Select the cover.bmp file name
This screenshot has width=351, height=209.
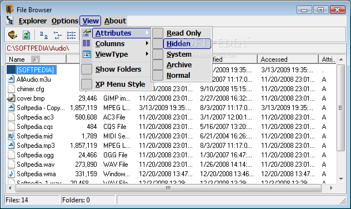(x=31, y=98)
